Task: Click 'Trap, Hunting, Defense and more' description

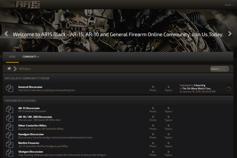Action: 62,155
